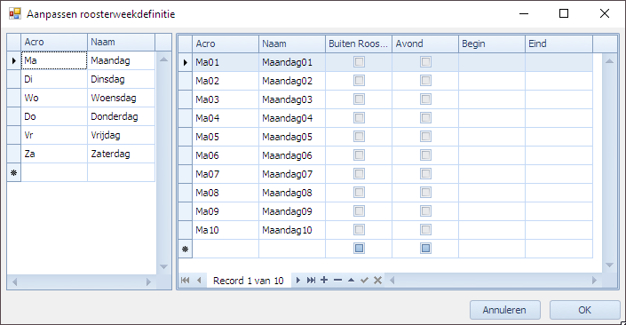This screenshot has height=325, width=626.
Task: Select the Donderdag cell
Action: (x=121, y=116)
